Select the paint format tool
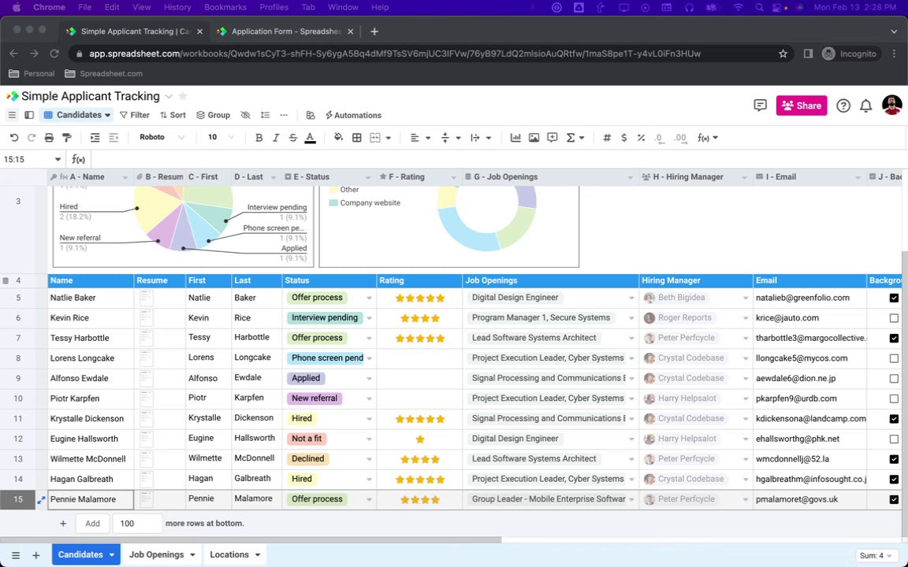This screenshot has width=908, height=567. (x=67, y=138)
